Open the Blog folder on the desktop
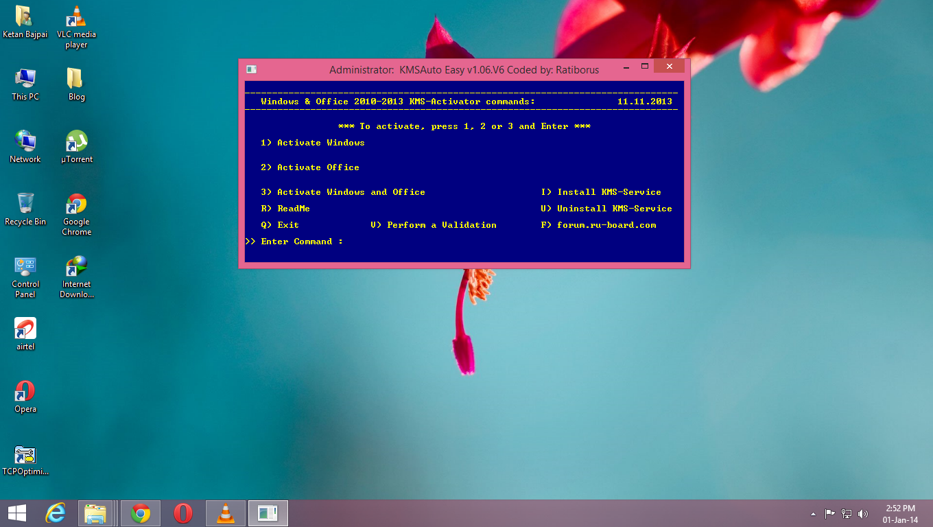 [75, 79]
